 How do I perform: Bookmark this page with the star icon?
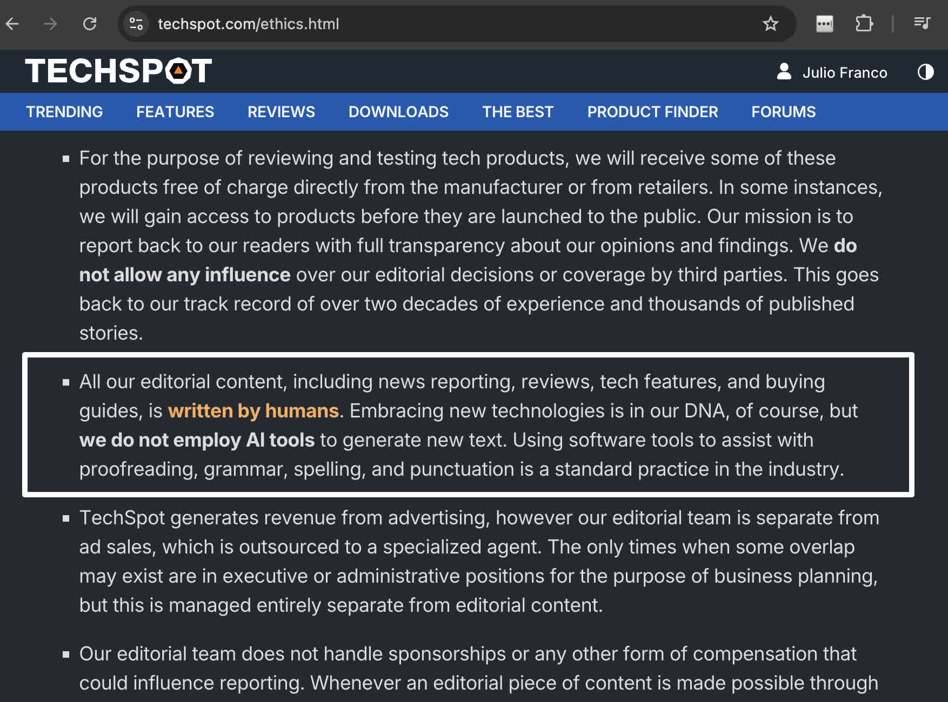click(770, 24)
